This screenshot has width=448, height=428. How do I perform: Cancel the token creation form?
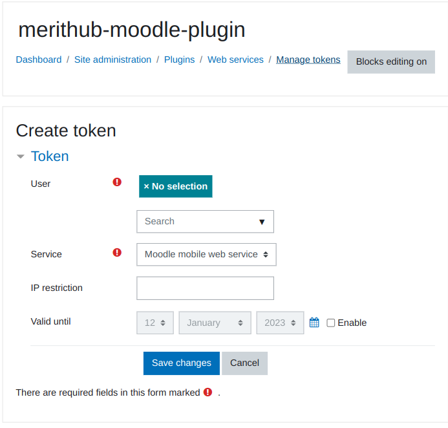coord(244,363)
